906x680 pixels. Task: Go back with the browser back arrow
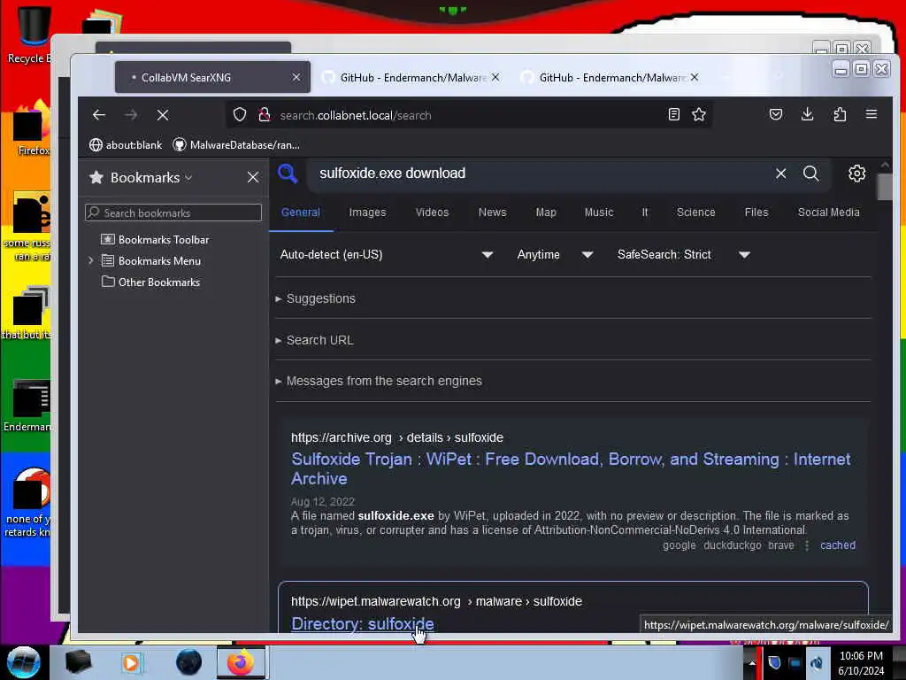coord(99,115)
